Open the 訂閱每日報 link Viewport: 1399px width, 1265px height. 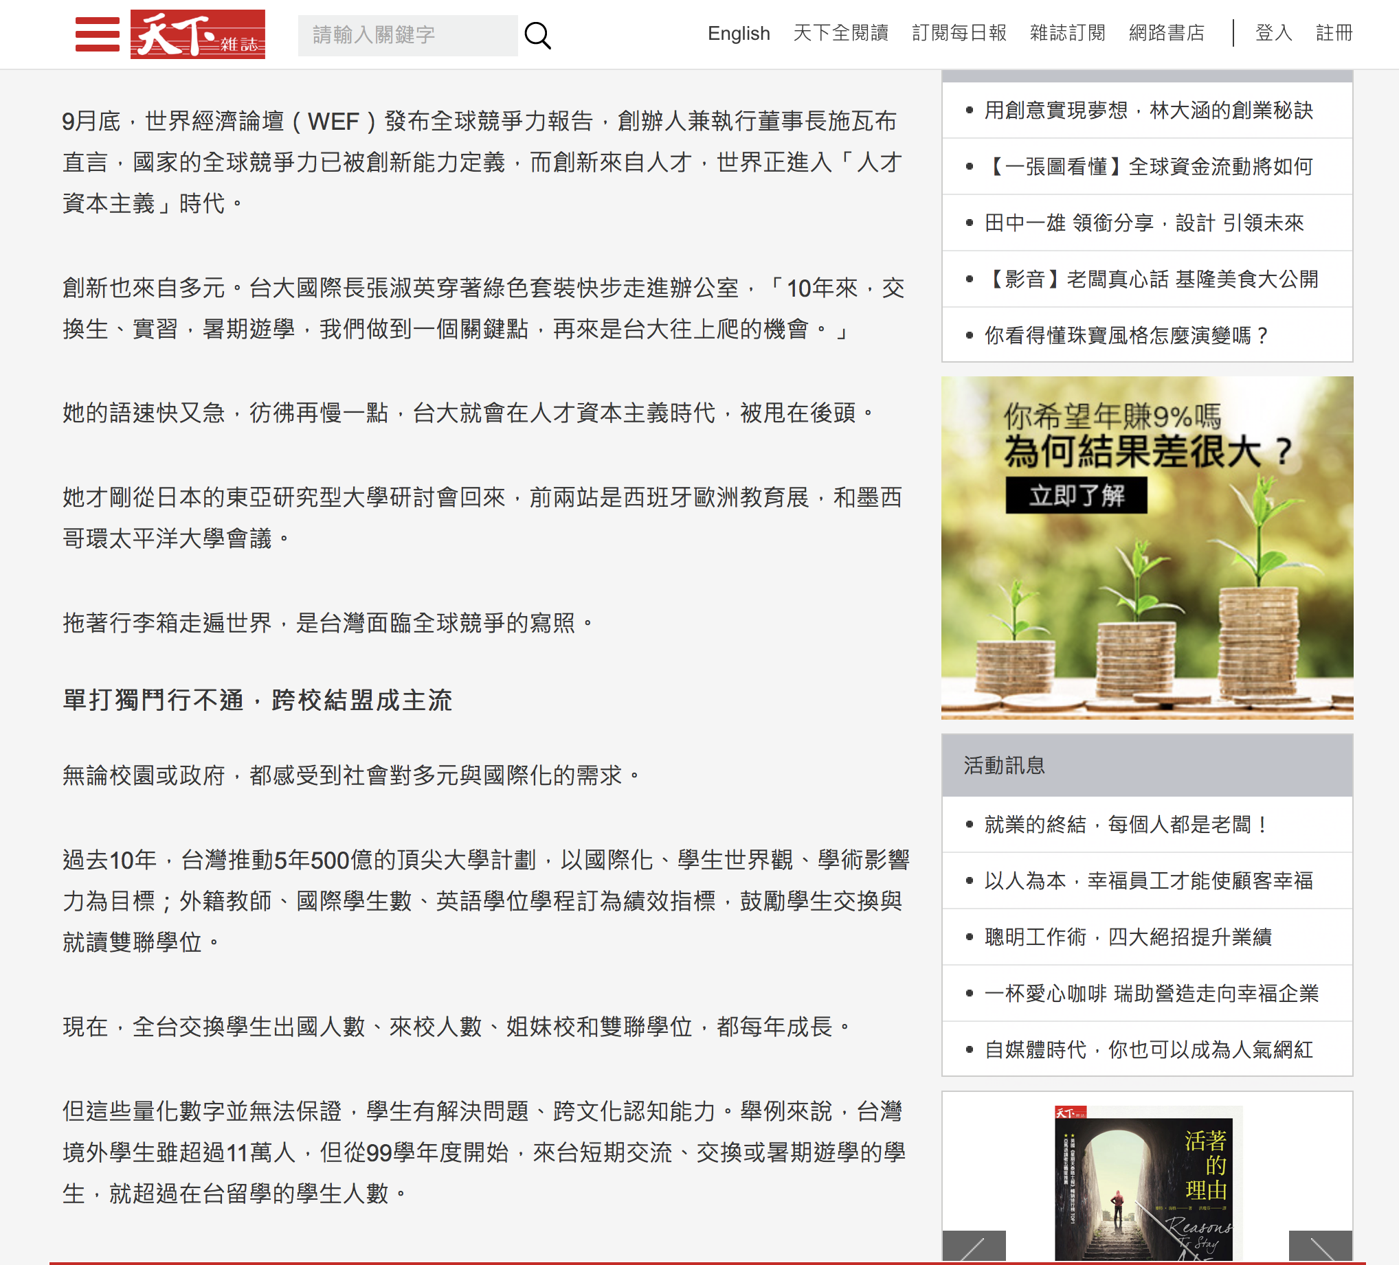point(959,33)
